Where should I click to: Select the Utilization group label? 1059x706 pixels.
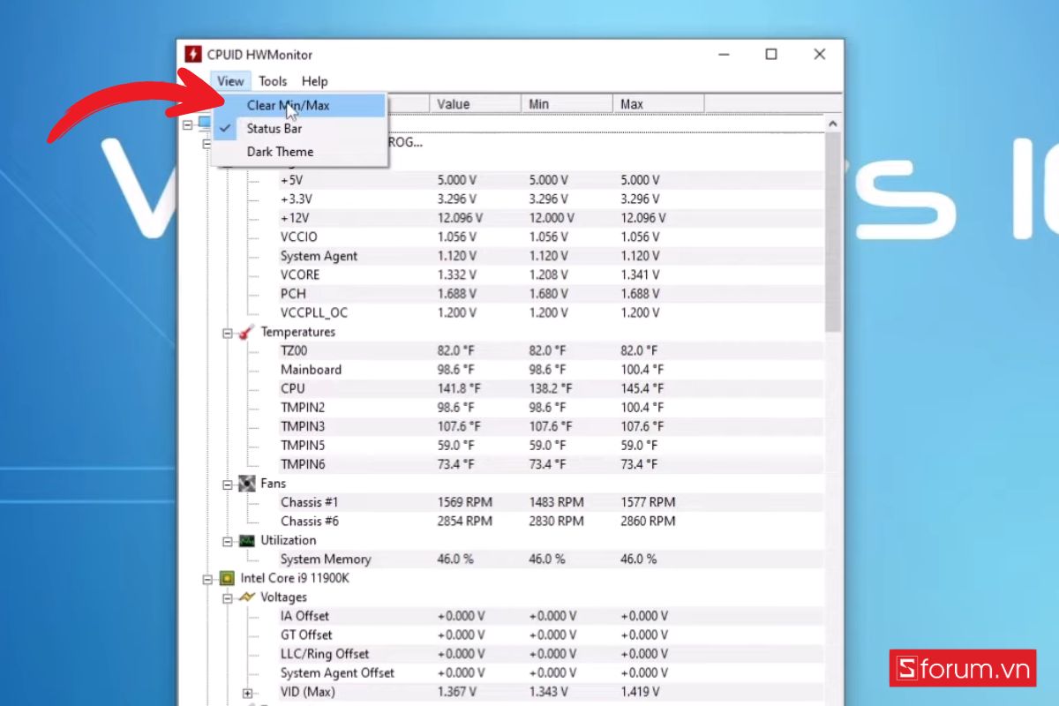tap(289, 540)
